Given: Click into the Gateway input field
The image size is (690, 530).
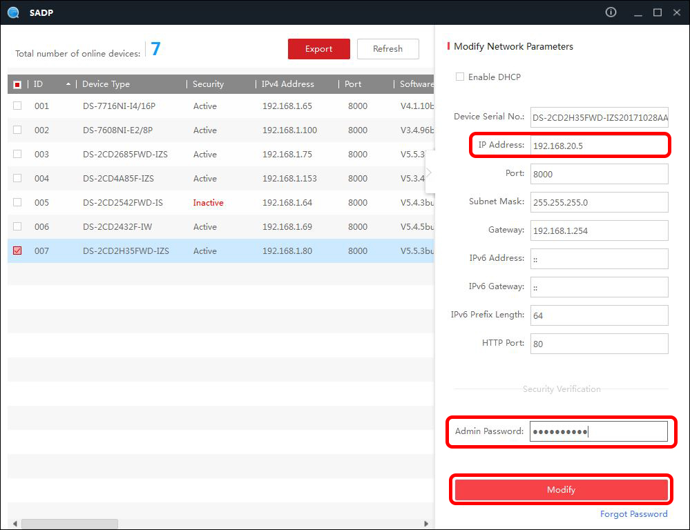Looking at the screenshot, I should coord(599,230).
